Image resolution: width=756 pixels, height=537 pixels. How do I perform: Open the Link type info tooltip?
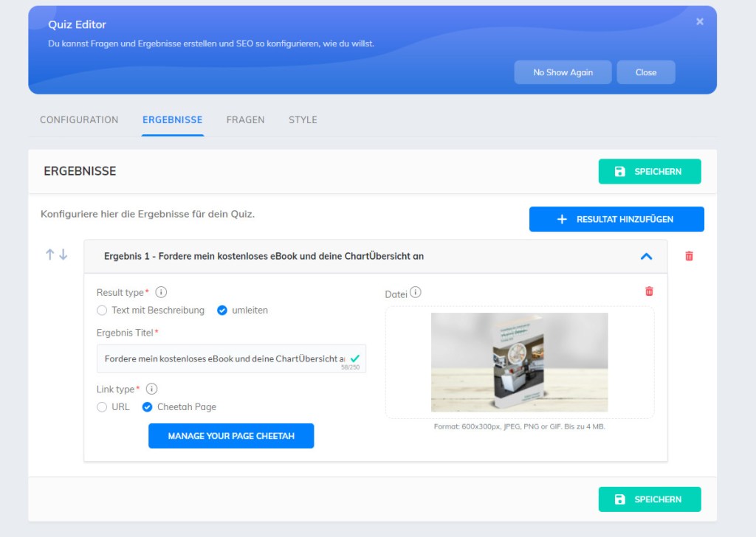pos(152,389)
